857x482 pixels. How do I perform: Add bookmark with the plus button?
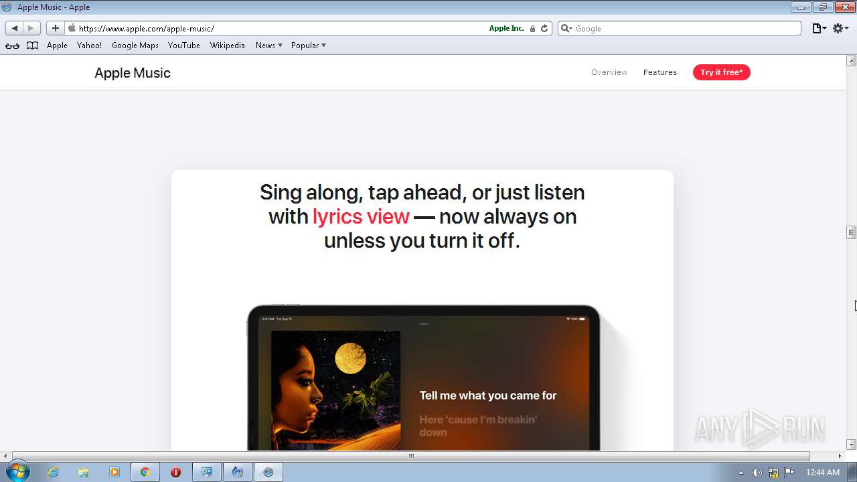point(55,28)
